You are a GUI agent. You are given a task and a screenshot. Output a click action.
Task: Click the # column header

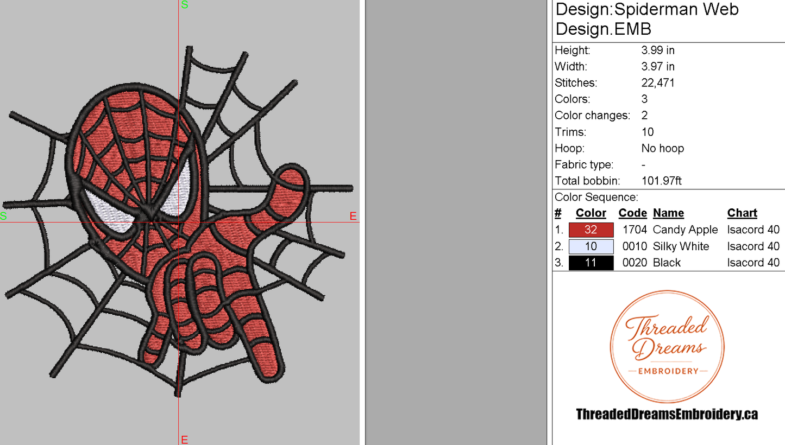click(x=558, y=213)
